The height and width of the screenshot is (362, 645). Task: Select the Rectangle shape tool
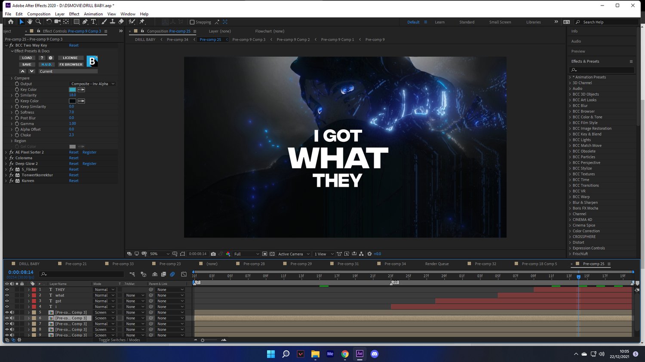(77, 22)
